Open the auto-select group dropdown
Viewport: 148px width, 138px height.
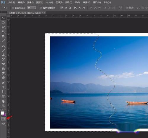31,8
